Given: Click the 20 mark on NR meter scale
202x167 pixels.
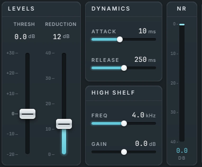Looking at the screenshot, I should 175,83.
